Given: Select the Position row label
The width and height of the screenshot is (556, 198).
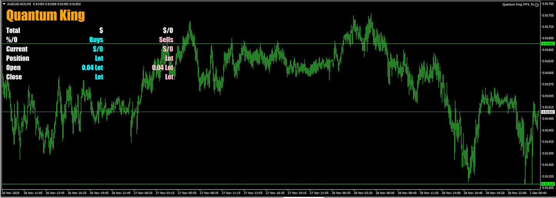Looking at the screenshot, I should click(18, 59).
